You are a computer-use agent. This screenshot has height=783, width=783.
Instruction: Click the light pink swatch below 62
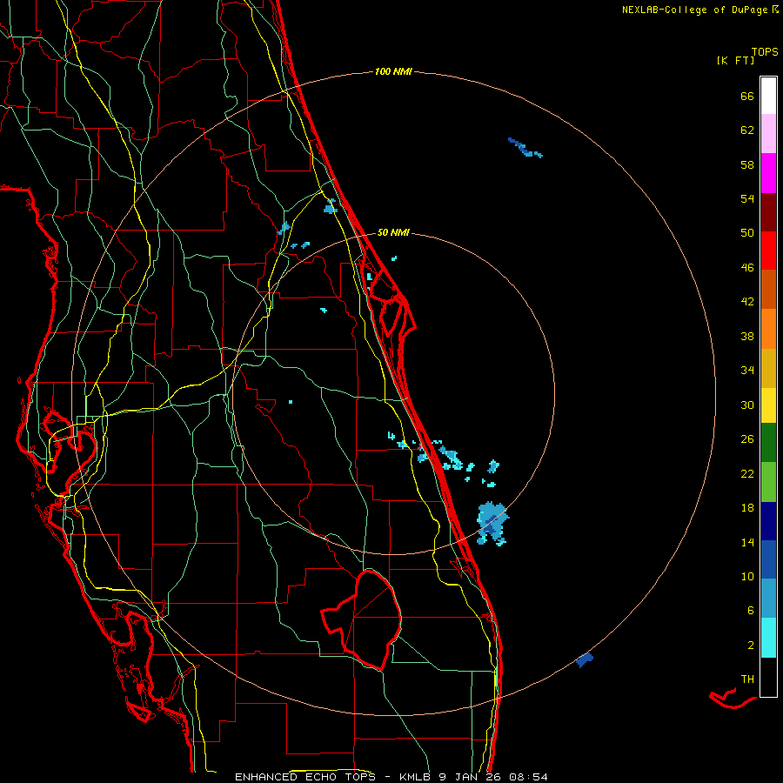(768, 133)
